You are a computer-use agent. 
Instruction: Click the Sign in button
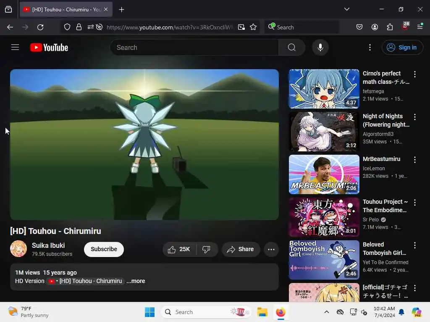(x=402, y=47)
